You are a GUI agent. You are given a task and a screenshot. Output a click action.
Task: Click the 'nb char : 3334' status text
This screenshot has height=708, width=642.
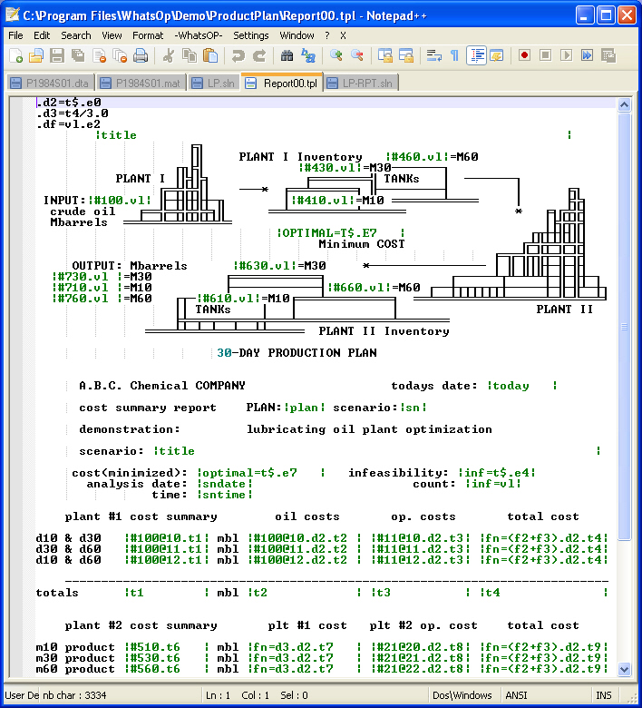[x=74, y=695]
